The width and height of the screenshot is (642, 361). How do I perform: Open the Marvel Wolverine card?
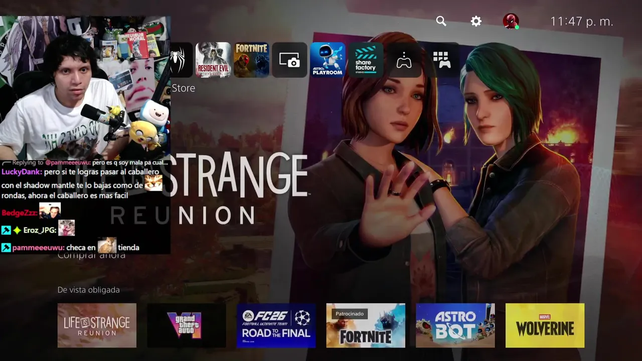point(545,325)
